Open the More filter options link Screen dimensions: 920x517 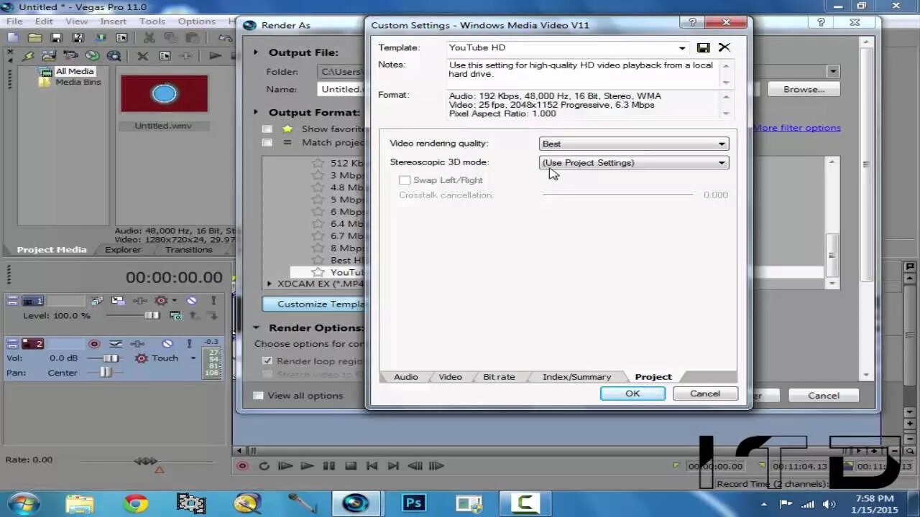click(x=797, y=128)
